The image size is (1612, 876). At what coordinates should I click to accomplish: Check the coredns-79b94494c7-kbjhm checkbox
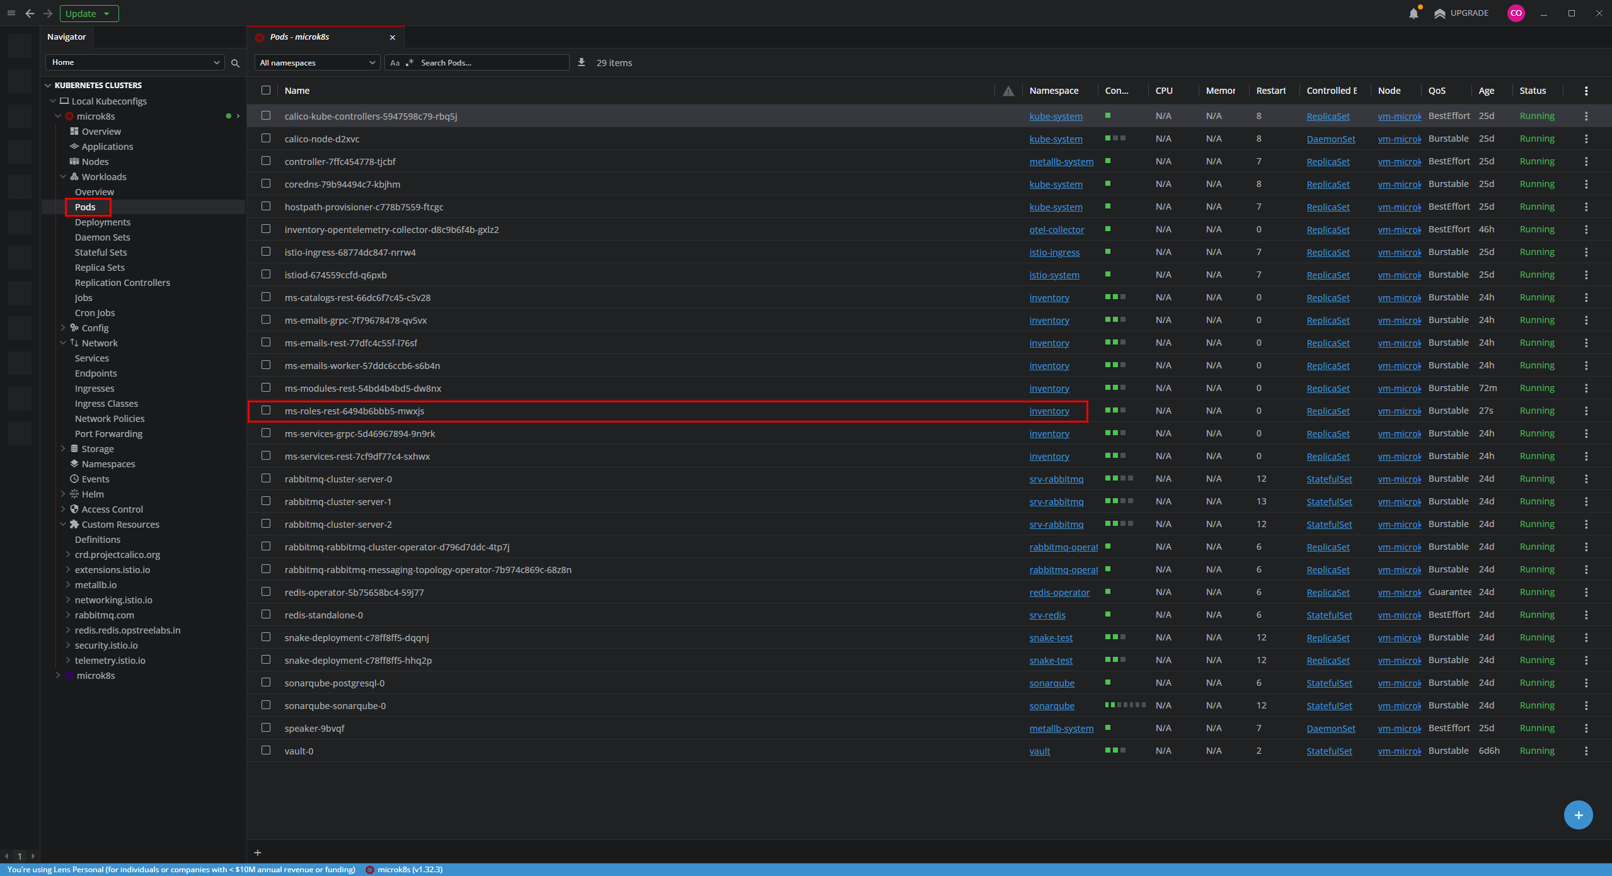coord(266,183)
